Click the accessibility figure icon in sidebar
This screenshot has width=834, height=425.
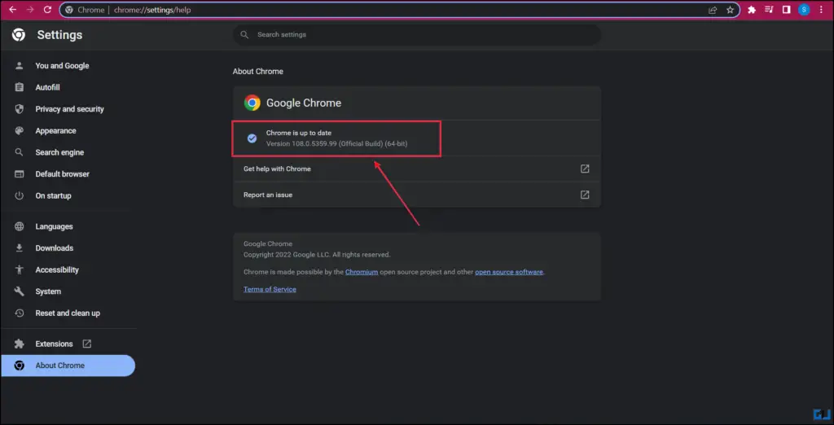[20, 269]
